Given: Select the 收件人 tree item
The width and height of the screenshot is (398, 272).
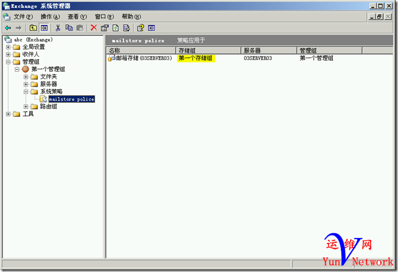Looking at the screenshot, I should click(x=30, y=54).
